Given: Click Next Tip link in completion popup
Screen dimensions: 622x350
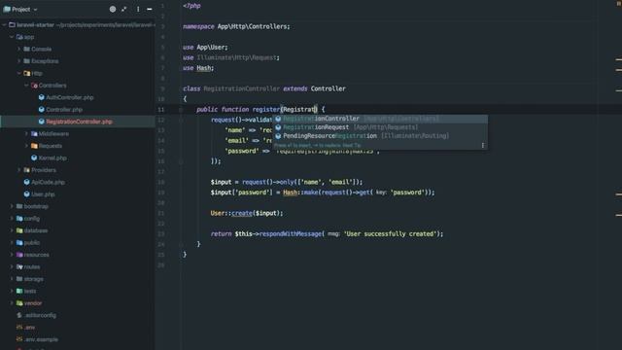Looking at the screenshot, I should coord(352,145).
